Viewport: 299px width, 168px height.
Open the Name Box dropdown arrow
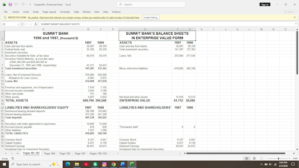tap(18, 24)
